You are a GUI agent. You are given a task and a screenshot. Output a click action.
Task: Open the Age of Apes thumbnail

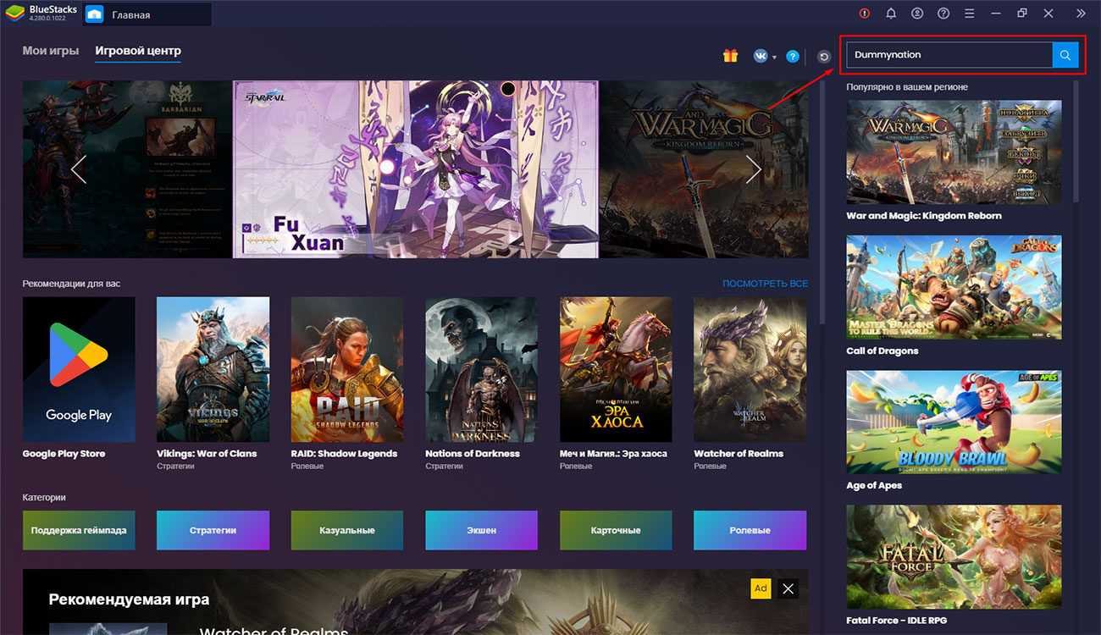[x=954, y=422]
